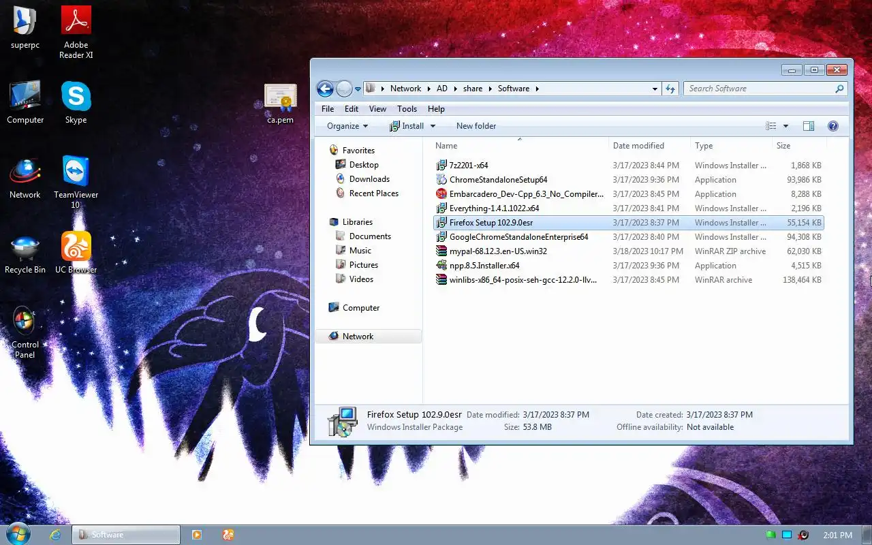Launch Skype from the desktop
Screen dimensions: 872x545
76,102
